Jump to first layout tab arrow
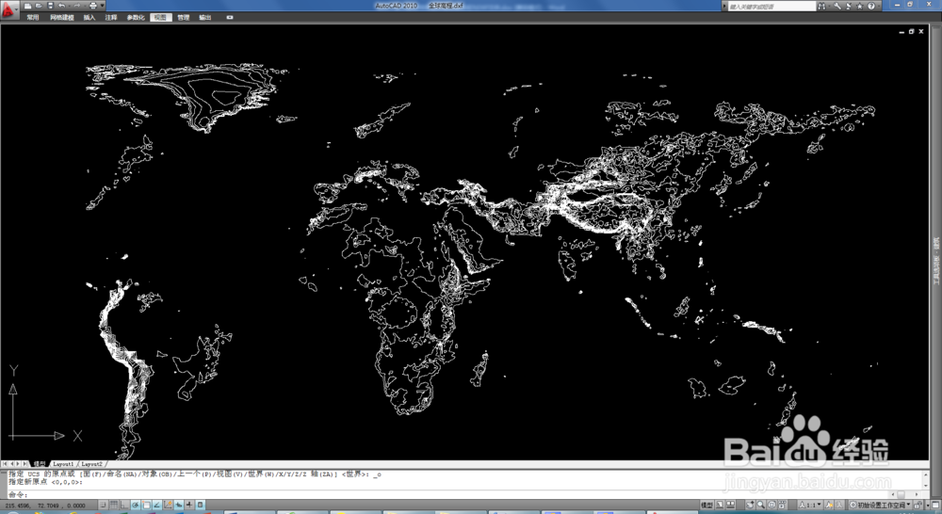Viewport: 942px width, 514px height. coord(5,463)
